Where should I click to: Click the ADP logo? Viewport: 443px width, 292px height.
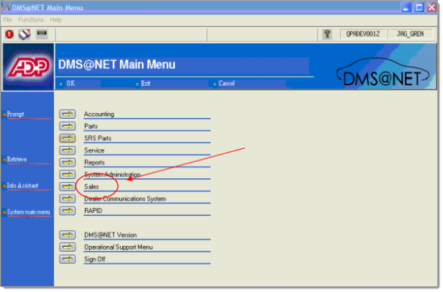(x=28, y=67)
